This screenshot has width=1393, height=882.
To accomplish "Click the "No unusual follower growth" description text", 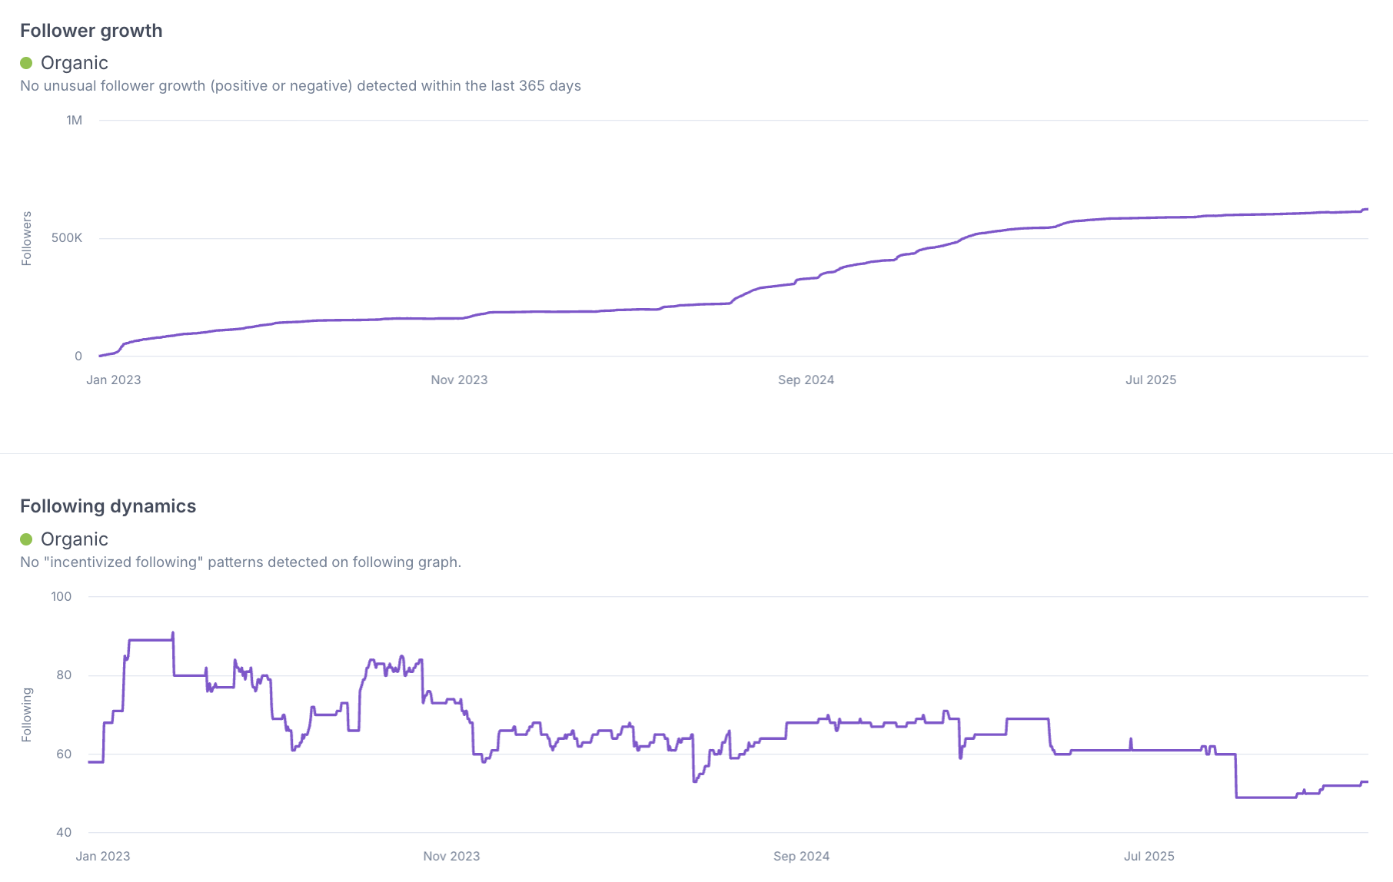I will pos(301,86).
